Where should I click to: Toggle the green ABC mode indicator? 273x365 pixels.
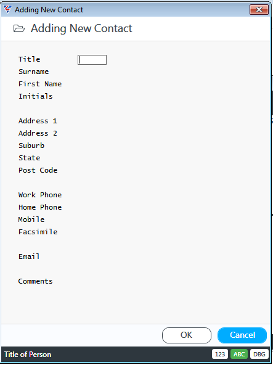coord(239,354)
